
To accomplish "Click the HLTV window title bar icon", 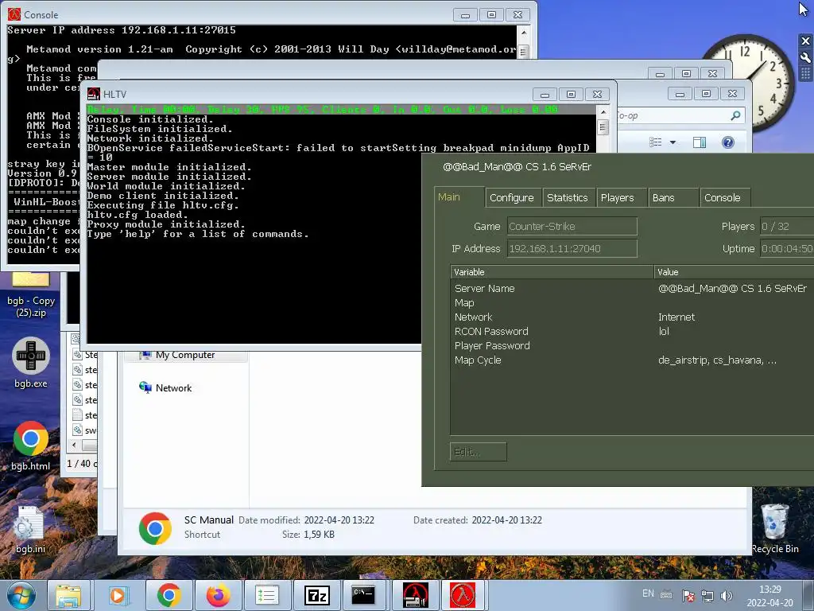I will (x=94, y=94).
